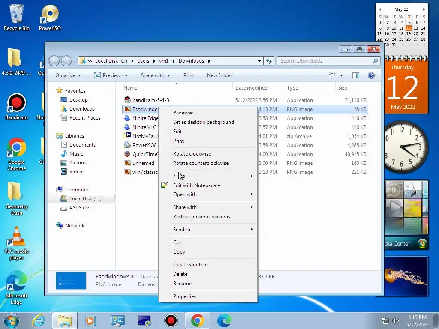Click the network tray icon
This screenshot has width=439, height=329.
385,321
